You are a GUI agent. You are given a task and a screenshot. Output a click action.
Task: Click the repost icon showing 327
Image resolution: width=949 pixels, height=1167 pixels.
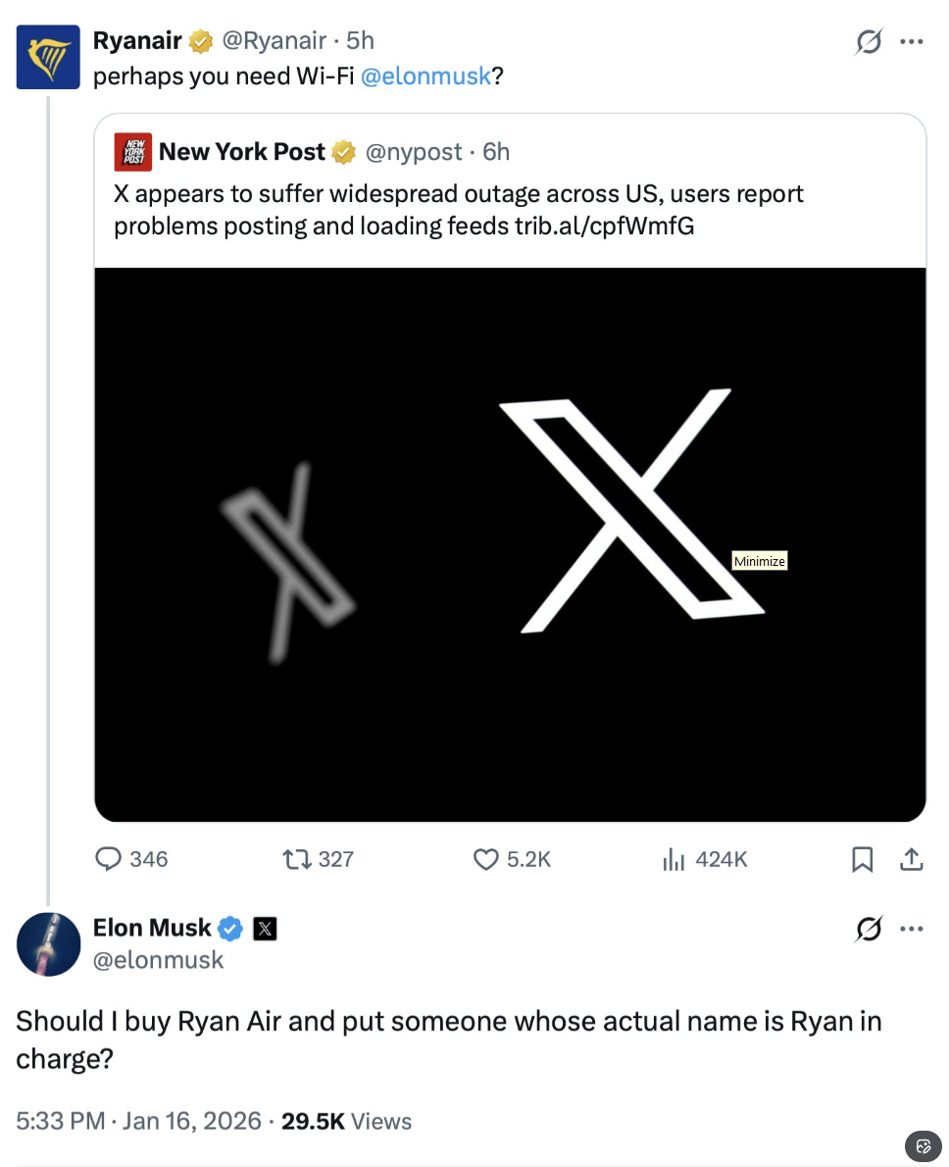(294, 860)
